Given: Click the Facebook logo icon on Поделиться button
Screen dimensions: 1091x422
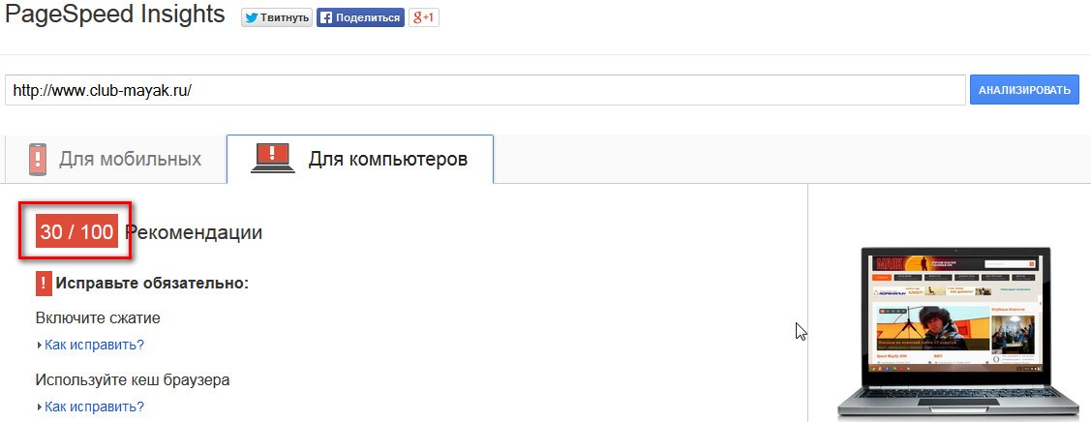Looking at the screenshot, I should click(x=326, y=18).
